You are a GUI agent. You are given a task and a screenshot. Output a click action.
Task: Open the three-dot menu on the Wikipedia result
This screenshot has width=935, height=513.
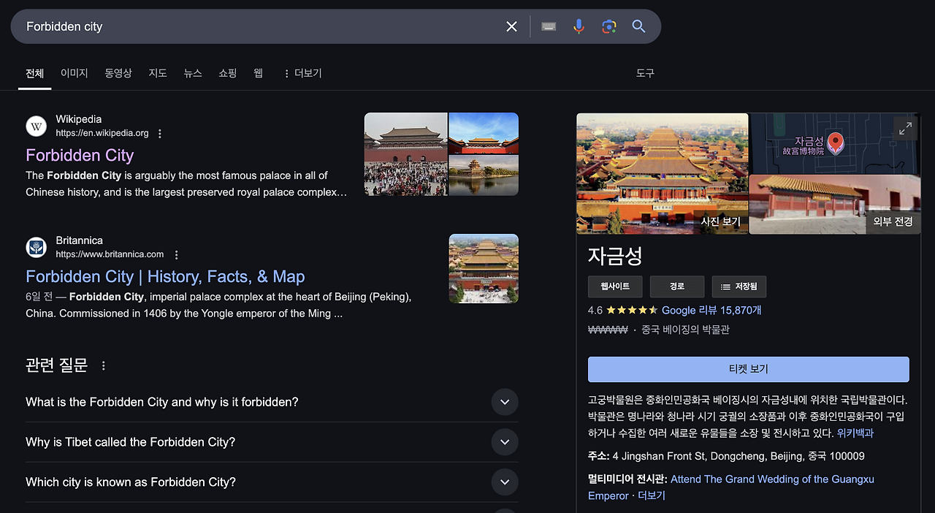click(x=159, y=133)
